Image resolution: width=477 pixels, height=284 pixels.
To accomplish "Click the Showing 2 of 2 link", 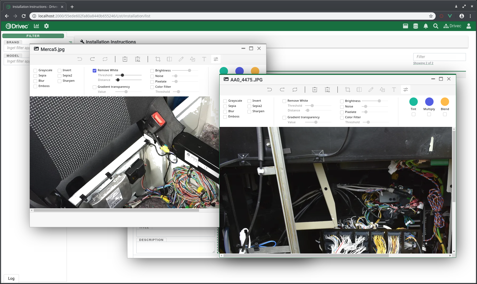I will click(x=423, y=63).
